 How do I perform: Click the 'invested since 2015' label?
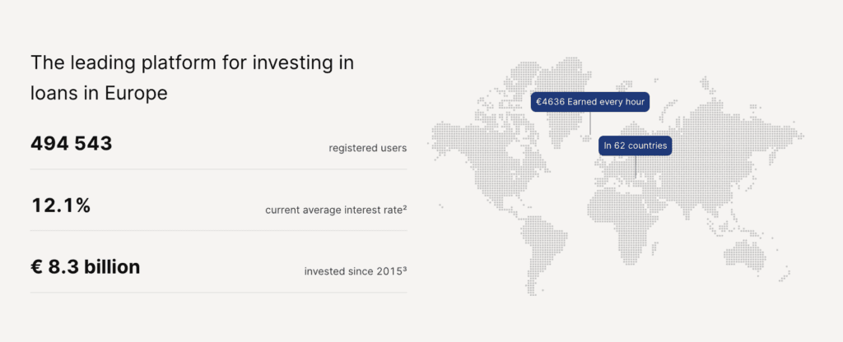(352, 271)
